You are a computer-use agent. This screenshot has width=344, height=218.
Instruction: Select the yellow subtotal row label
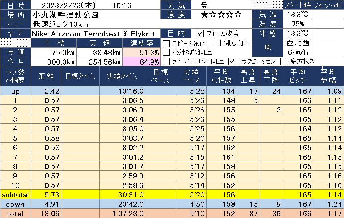pos(15,195)
